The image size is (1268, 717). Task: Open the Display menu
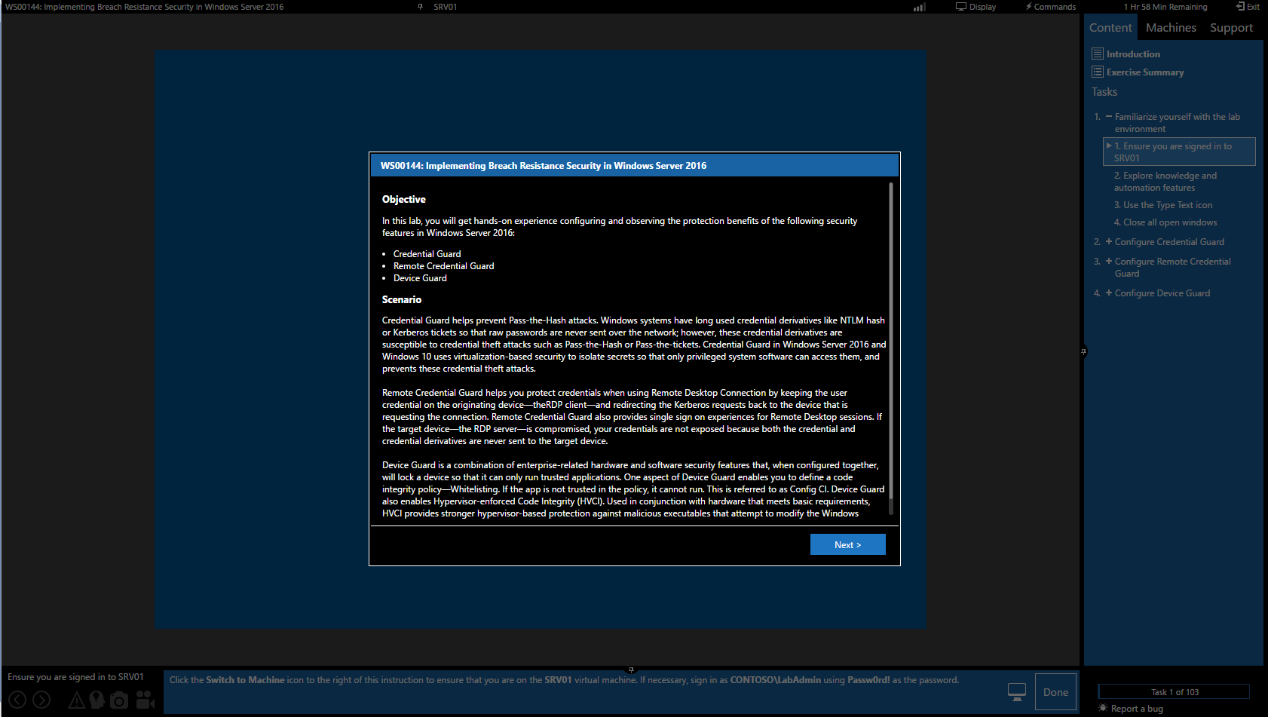[976, 7]
